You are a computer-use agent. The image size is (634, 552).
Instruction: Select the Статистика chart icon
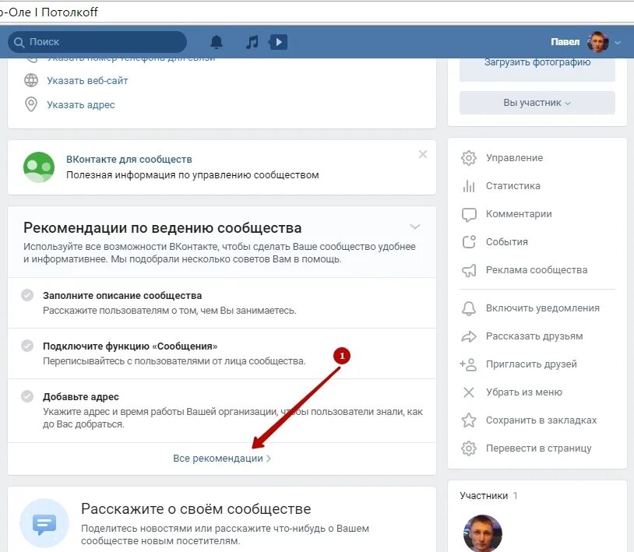pos(469,185)
